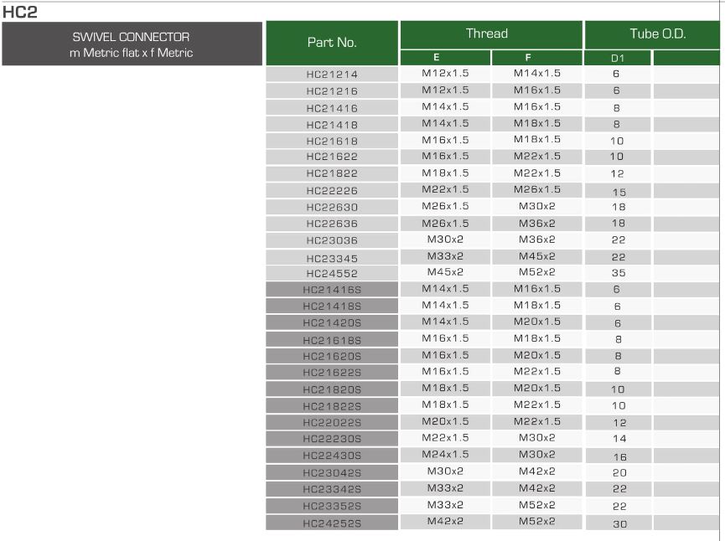
Task: Click the E sub-column header
Action: pyautogui.click(x=445, y=58)
